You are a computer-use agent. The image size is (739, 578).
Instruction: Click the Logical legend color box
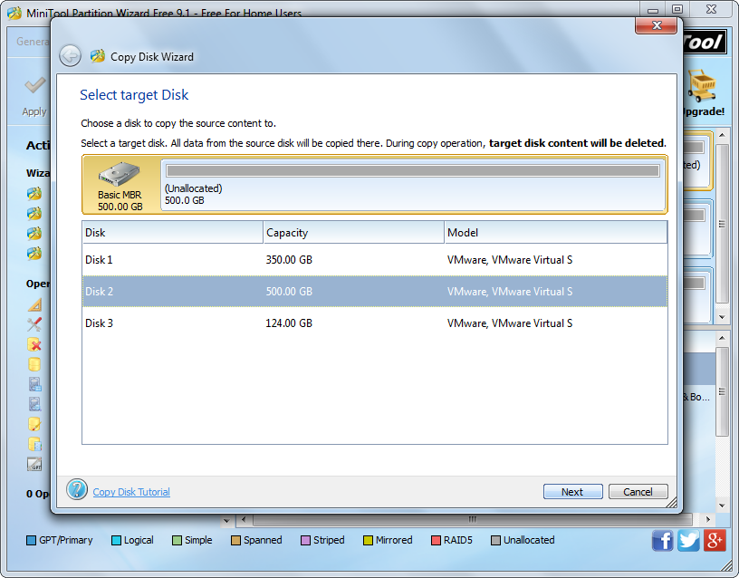pos(116,540)
